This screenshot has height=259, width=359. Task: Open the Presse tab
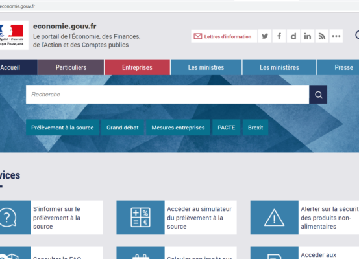coord(338,67)
